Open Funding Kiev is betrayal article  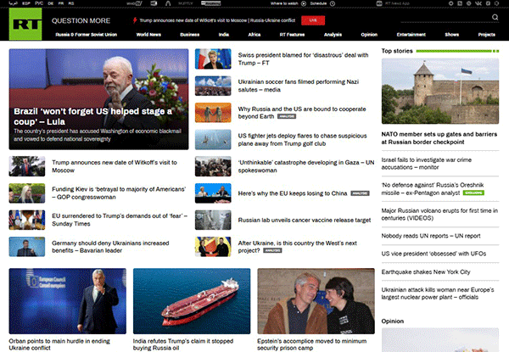[x=119, y=193]
